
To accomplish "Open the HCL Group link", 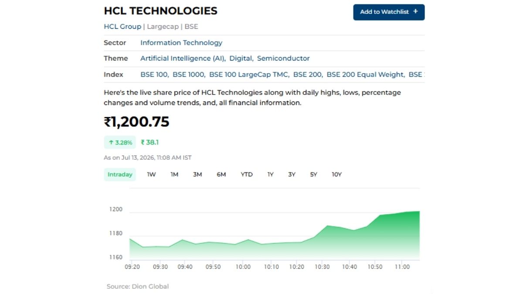I will click(x=122, y=27).
